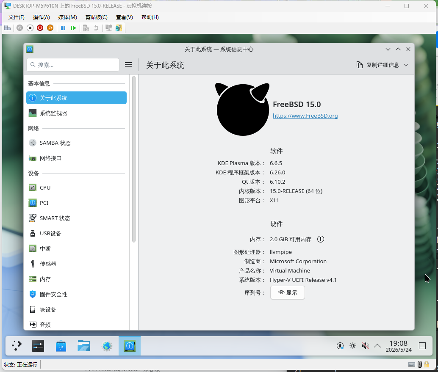
Task: Click the 19:08 clock in panel
Action: [x=399, y=346]
